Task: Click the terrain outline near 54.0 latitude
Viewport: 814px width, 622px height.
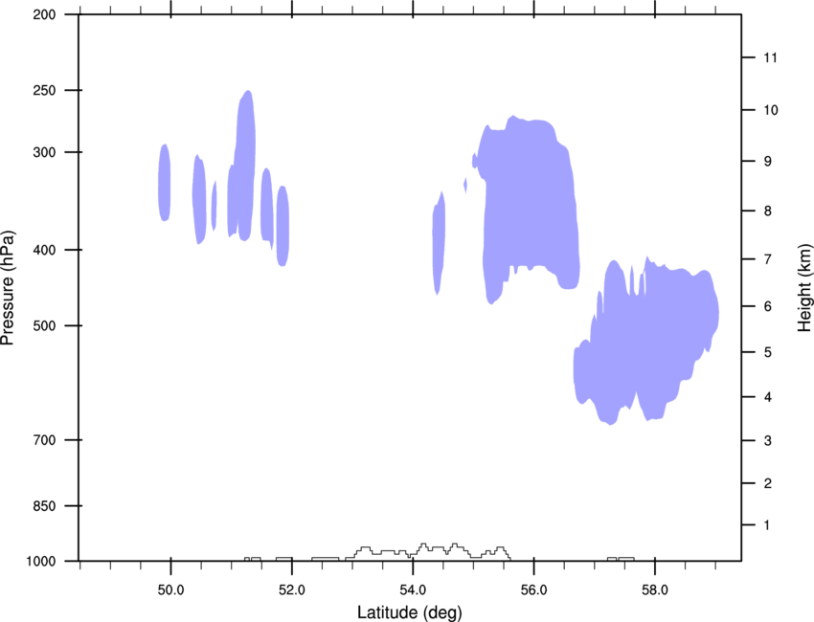Action: [x=426, y=552]
